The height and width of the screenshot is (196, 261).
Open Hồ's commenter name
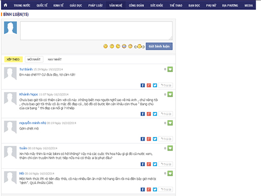pyautogui.click(x=21, y=174)
